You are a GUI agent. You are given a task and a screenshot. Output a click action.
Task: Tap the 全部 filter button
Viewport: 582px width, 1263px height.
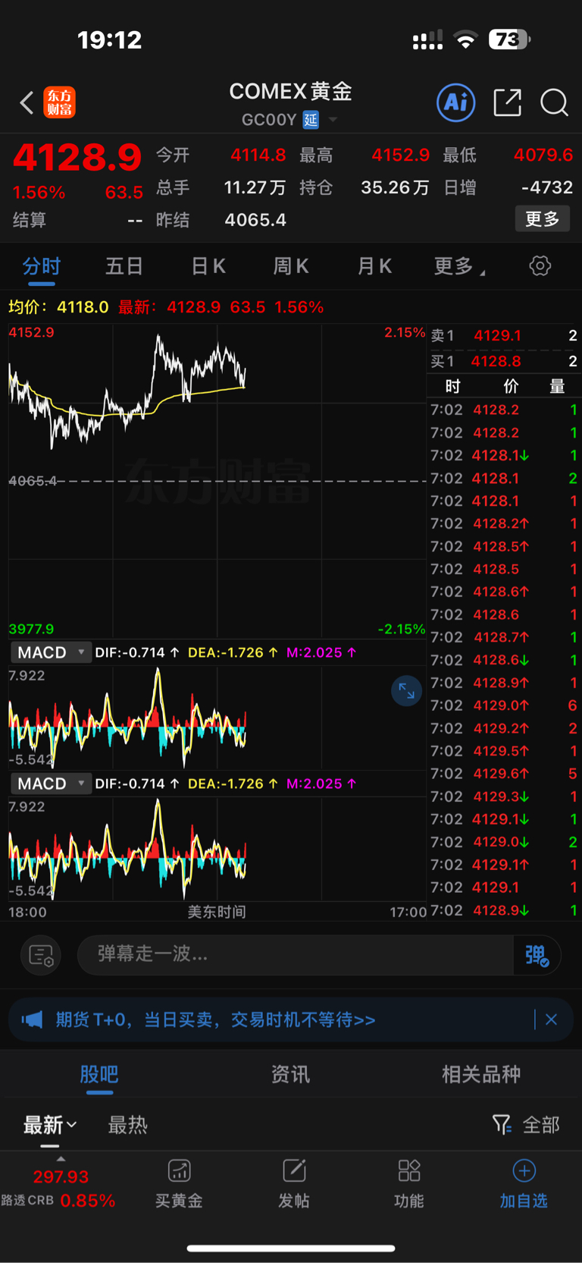(x=541, y=1125)
